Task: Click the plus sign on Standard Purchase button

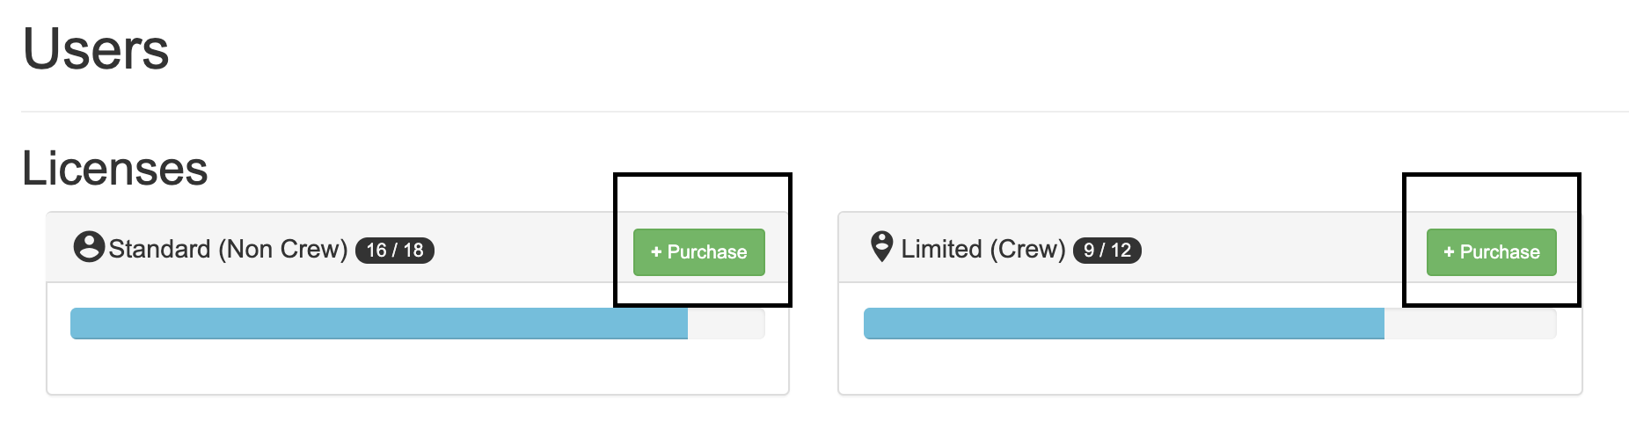Action: [656, 252]
